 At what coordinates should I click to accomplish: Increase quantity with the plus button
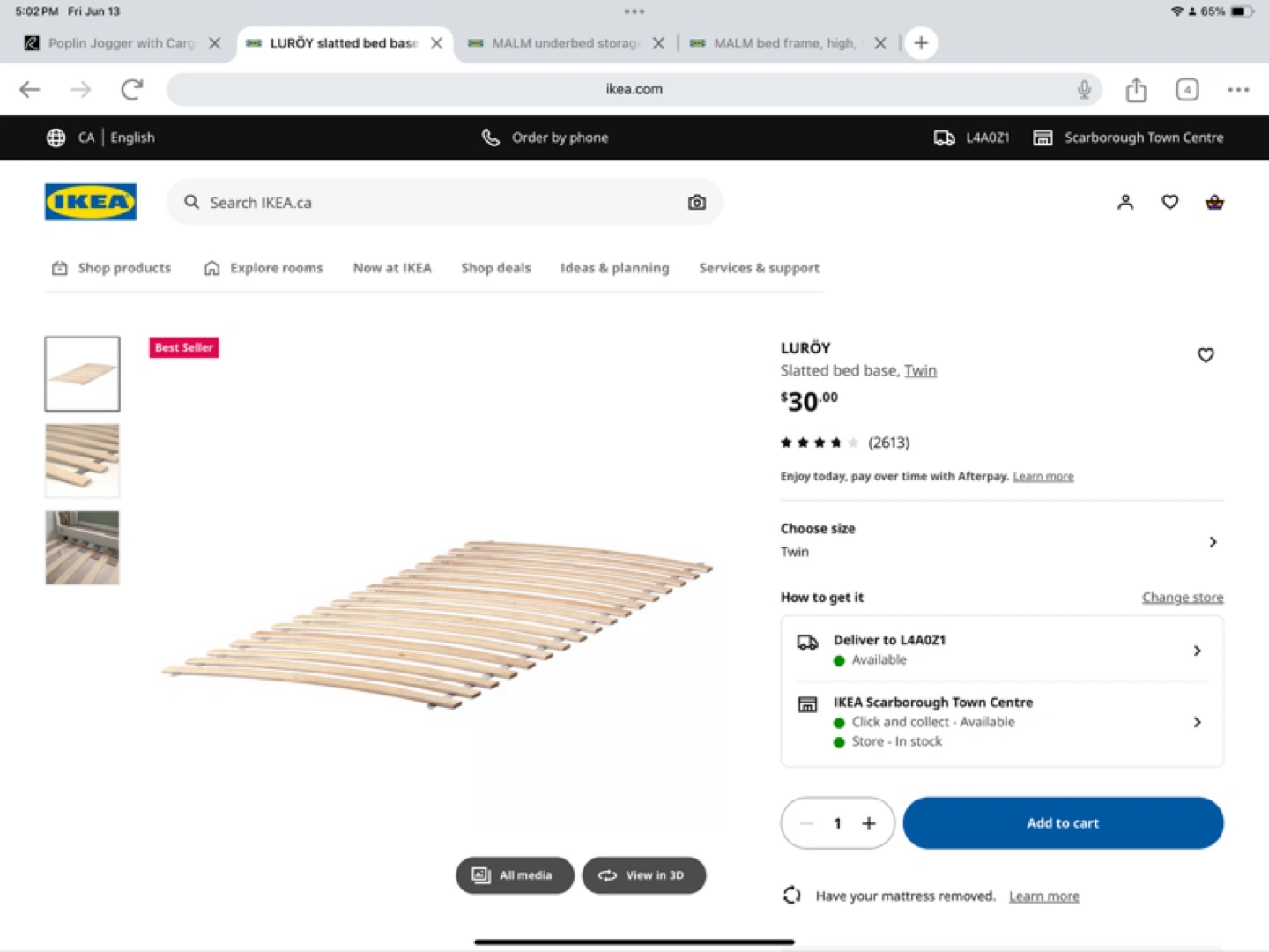tap(869, 823)
